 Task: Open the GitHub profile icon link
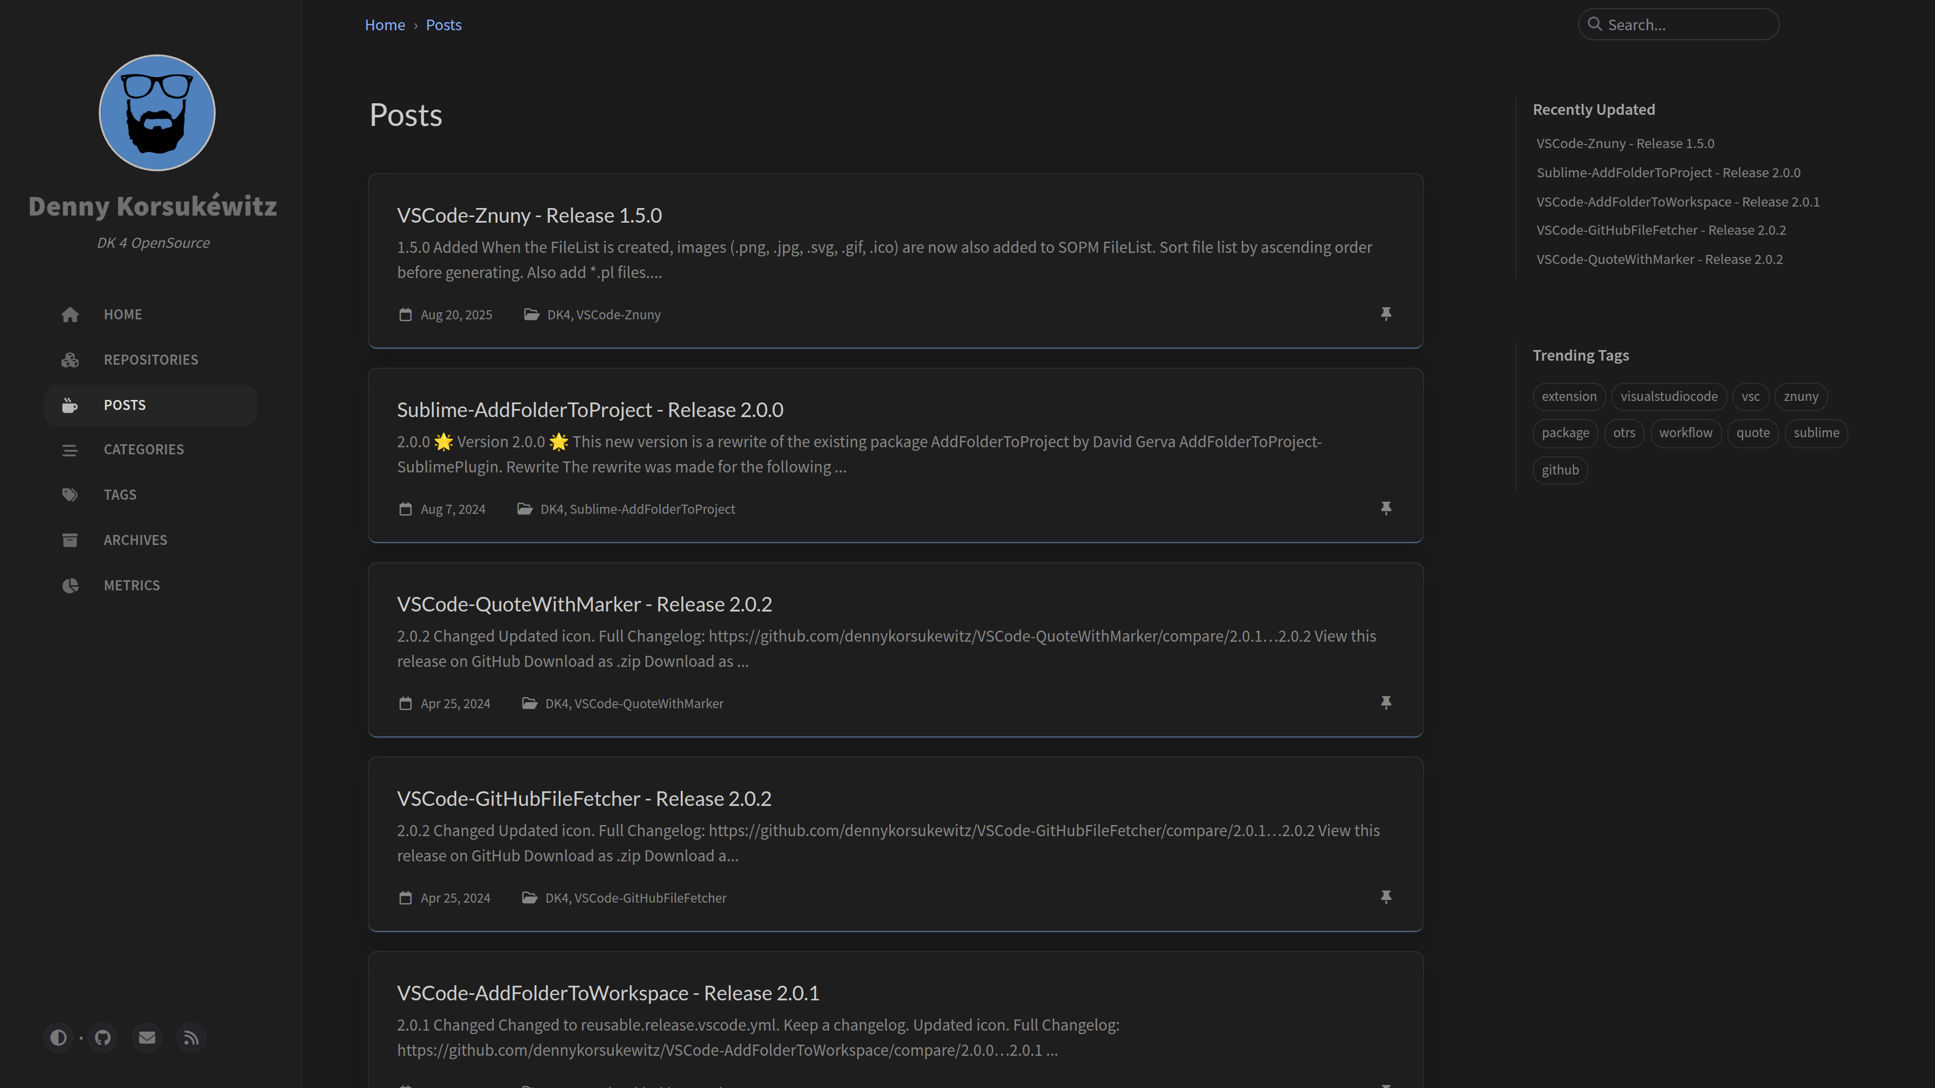[103, 1037]
